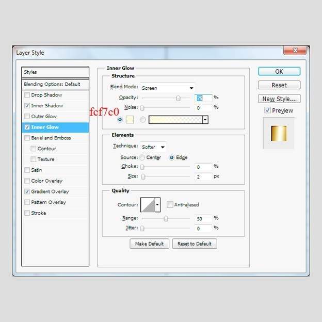Screen dimensions: 322x322
Task: Click the Reset to Default button
Action: point(195,244)
